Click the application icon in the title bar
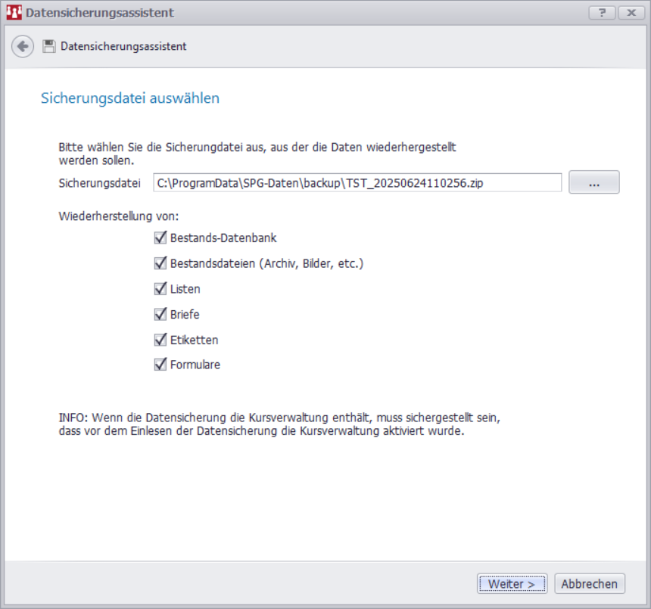Viewport: 651px width, 609px height. [14, 12]
